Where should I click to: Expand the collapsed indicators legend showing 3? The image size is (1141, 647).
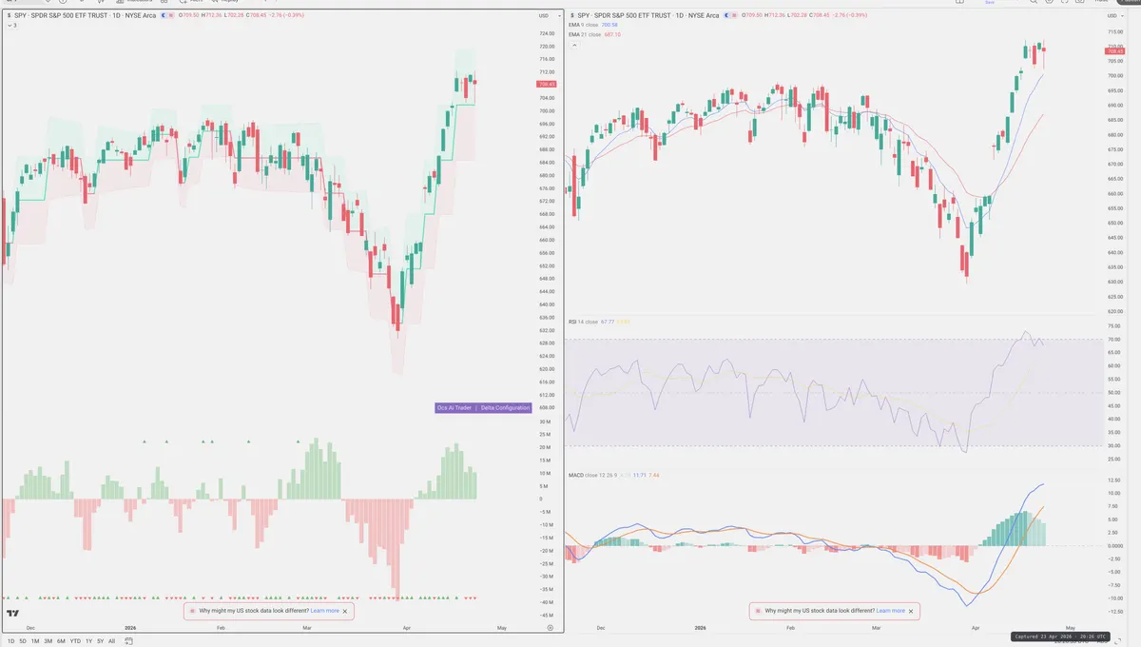[x=11, y=25]
